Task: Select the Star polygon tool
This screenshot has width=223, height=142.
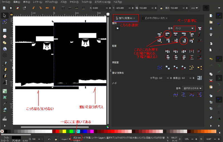Action: [x=5, y=43]
